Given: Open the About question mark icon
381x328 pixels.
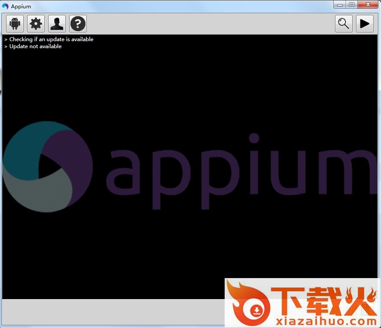Looking at the screenshot, I should (x=78, y=24).
